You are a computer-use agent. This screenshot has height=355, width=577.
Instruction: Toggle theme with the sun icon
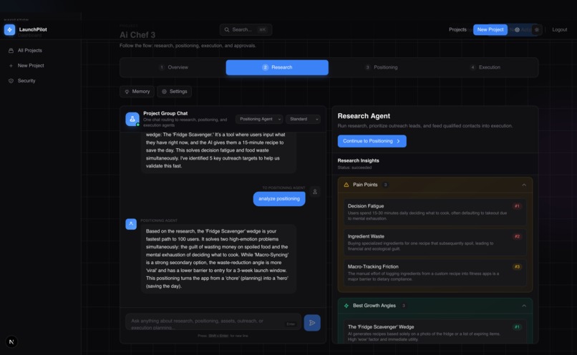(x=536, y=30)
